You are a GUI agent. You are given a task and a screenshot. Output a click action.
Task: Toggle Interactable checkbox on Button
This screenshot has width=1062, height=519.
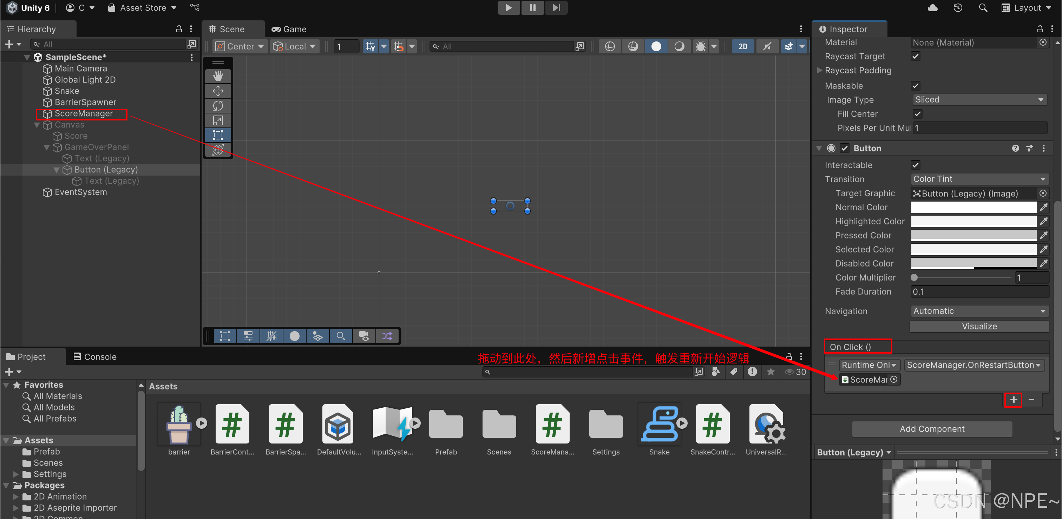coord(916,165)
